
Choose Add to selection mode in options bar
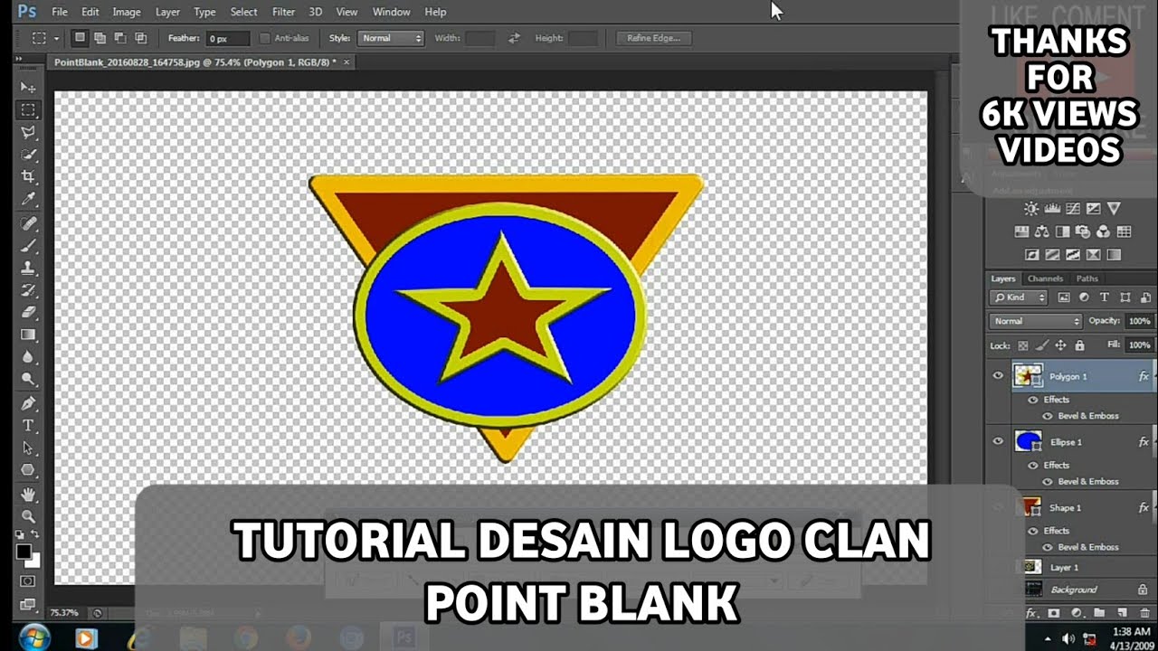pos(100,38)
